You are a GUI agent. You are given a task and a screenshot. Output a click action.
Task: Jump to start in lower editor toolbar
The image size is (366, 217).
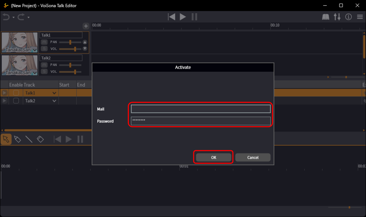(x=57, y=139)
